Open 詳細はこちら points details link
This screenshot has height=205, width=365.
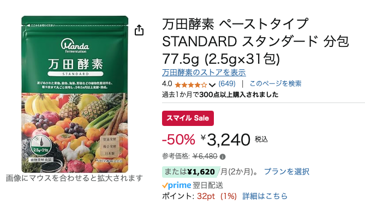[265, 196]
